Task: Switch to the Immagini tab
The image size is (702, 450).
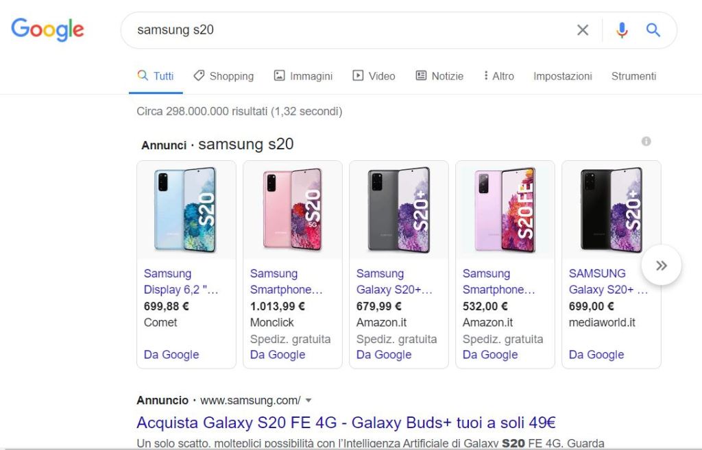Action: [x=303, y=76]
